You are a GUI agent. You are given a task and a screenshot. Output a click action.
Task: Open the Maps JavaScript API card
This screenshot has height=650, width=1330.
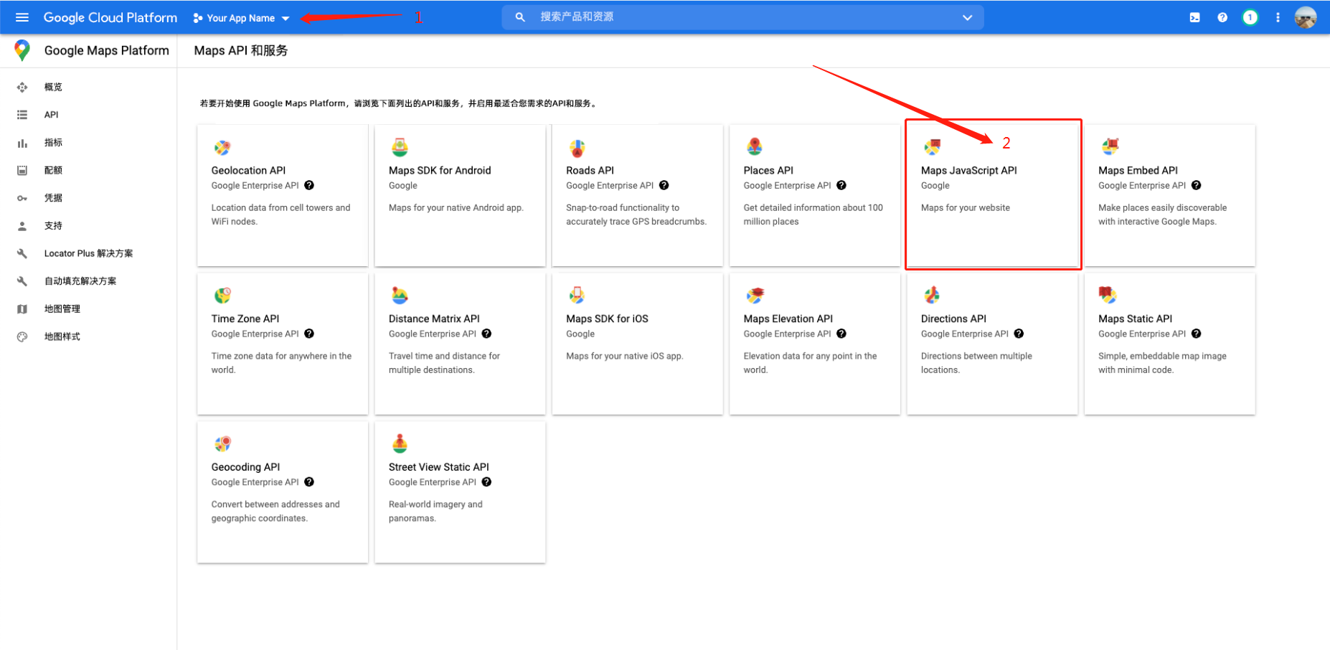click(992, 195)
